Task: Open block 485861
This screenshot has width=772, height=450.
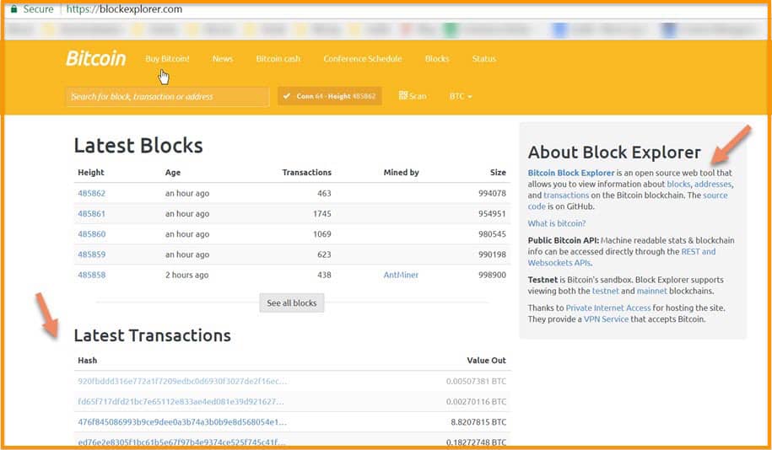Action: [x=92, y=214]
